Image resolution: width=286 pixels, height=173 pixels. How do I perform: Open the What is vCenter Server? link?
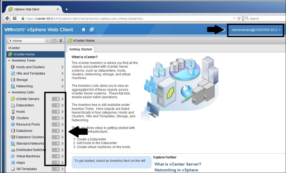point(178,164)
